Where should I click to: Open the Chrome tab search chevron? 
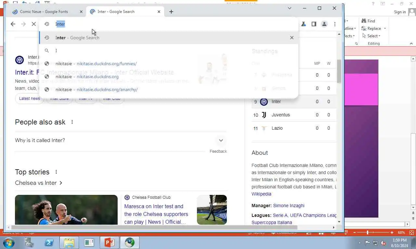coord(290,8)
